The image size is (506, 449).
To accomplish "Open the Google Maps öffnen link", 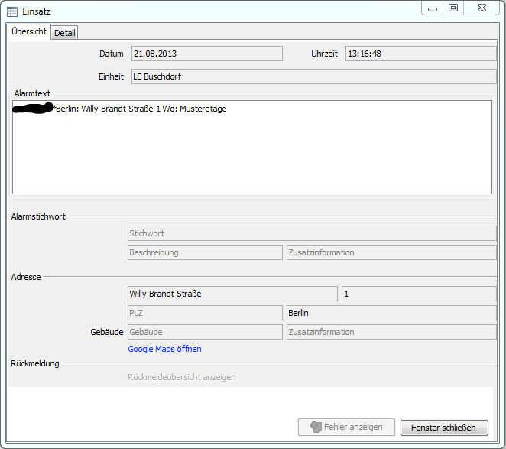I will coord(164,349).
